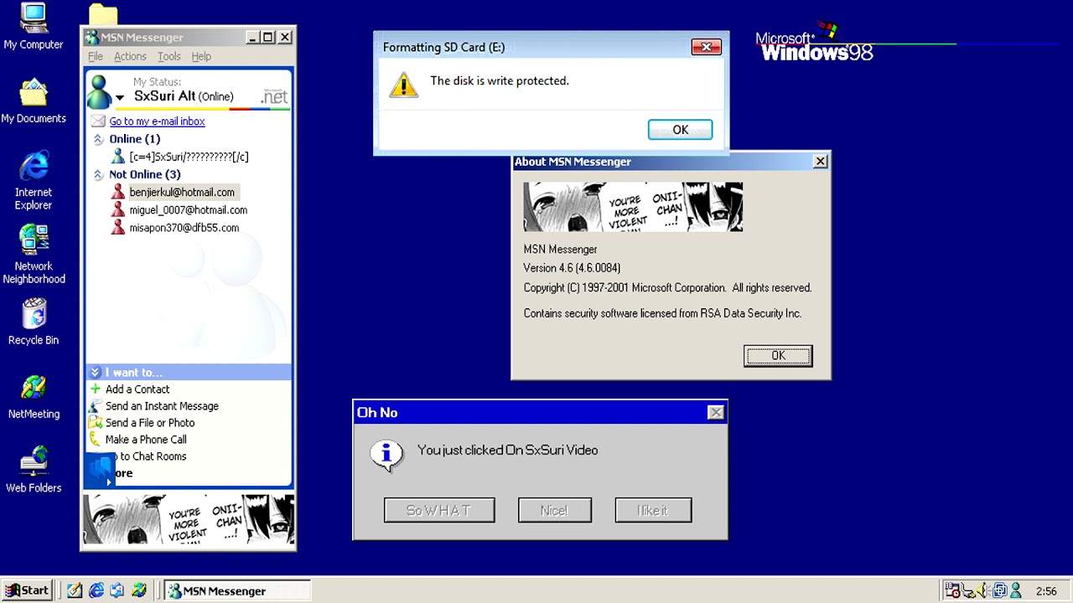Click the MSN buddy avatar next to My Status
This screenshot has height=603, width=1073.
click(x=100, y=92)
